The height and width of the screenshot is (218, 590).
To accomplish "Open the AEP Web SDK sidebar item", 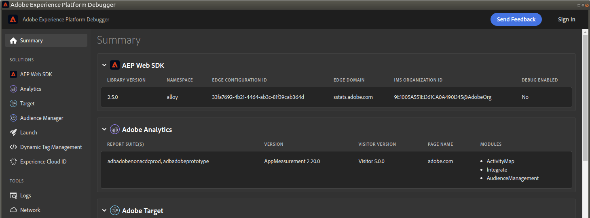I will [x=46, y=74].
